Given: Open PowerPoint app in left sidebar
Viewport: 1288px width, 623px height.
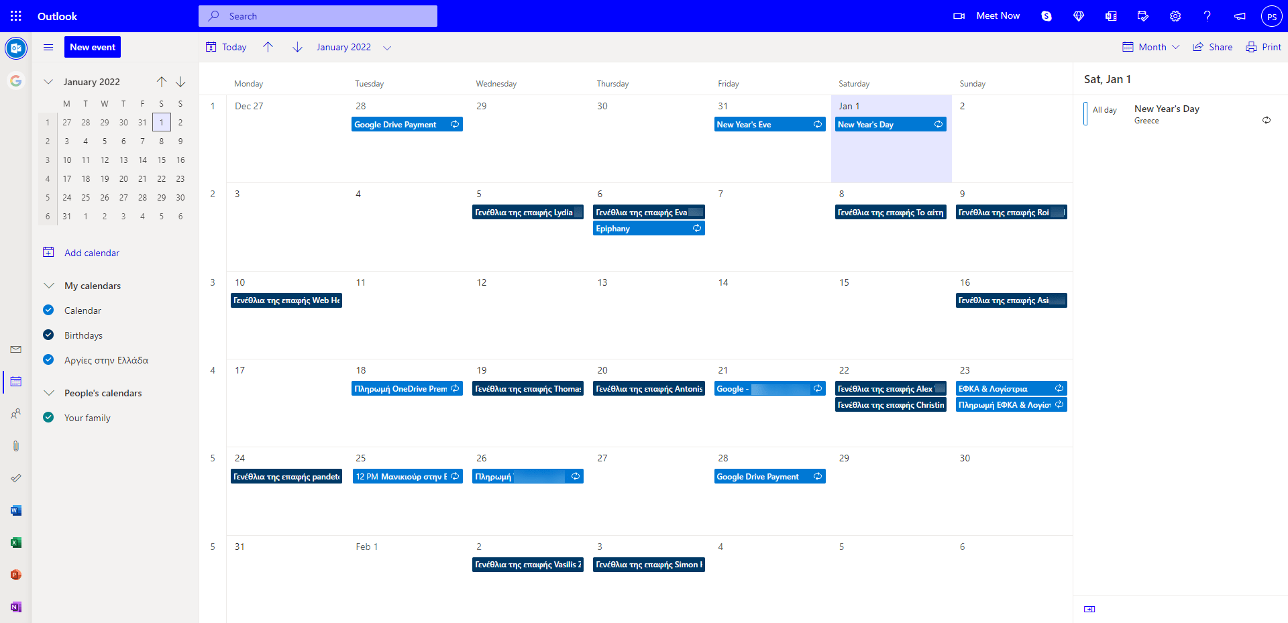Looking at the screenshot, I should pos(16,575).
